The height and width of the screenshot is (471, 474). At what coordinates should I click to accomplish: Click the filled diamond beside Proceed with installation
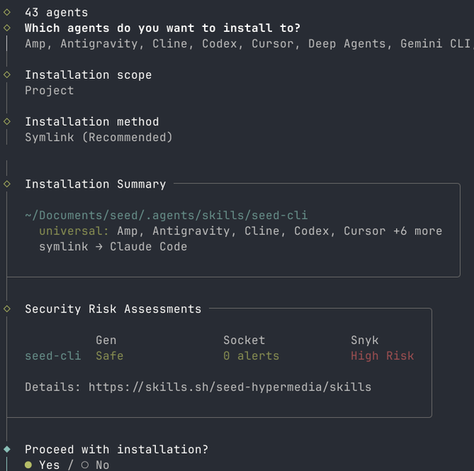click(7, 449)
